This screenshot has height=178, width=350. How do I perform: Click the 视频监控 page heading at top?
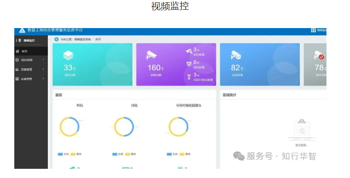click(170, 6)
